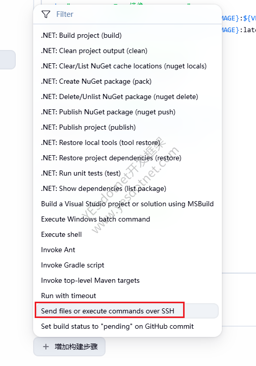Open the 增加构建步骤 dropdown button

69,347
